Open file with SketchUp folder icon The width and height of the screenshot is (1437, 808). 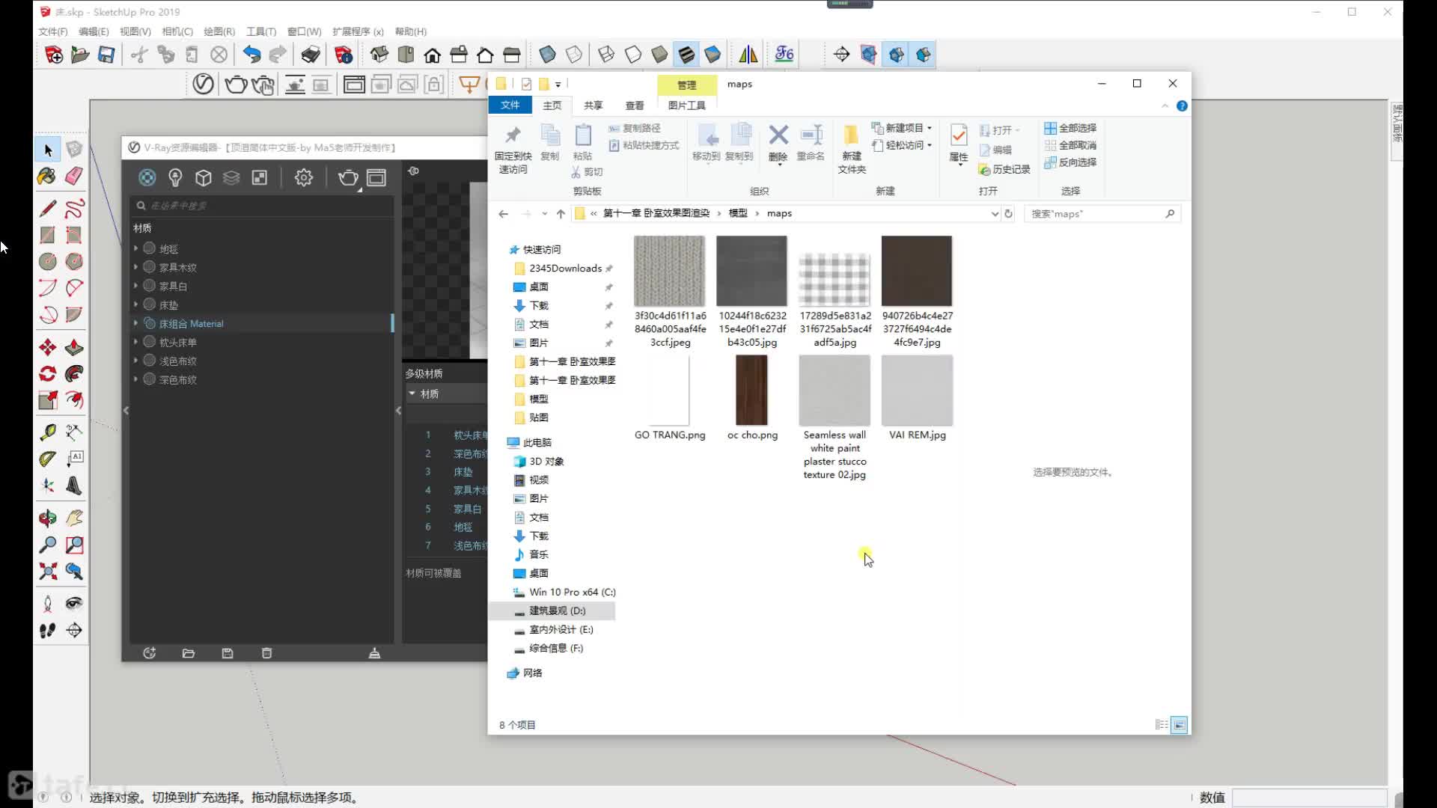point(79,54)
